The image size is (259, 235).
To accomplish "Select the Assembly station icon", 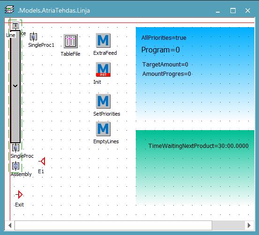I will pyautogui.click(x=16, y=166).
